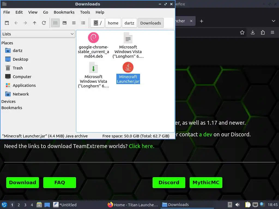
Task: Open the Bookmarks menu
Action: click(x=64, y=12)
